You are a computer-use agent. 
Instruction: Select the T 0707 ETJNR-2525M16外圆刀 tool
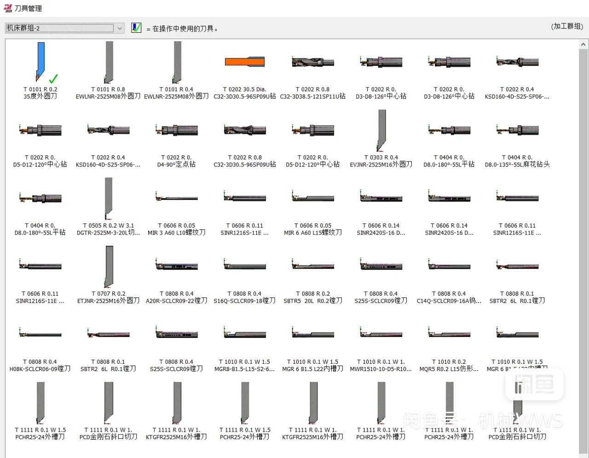pyautogui.click(x=108, y=275)
